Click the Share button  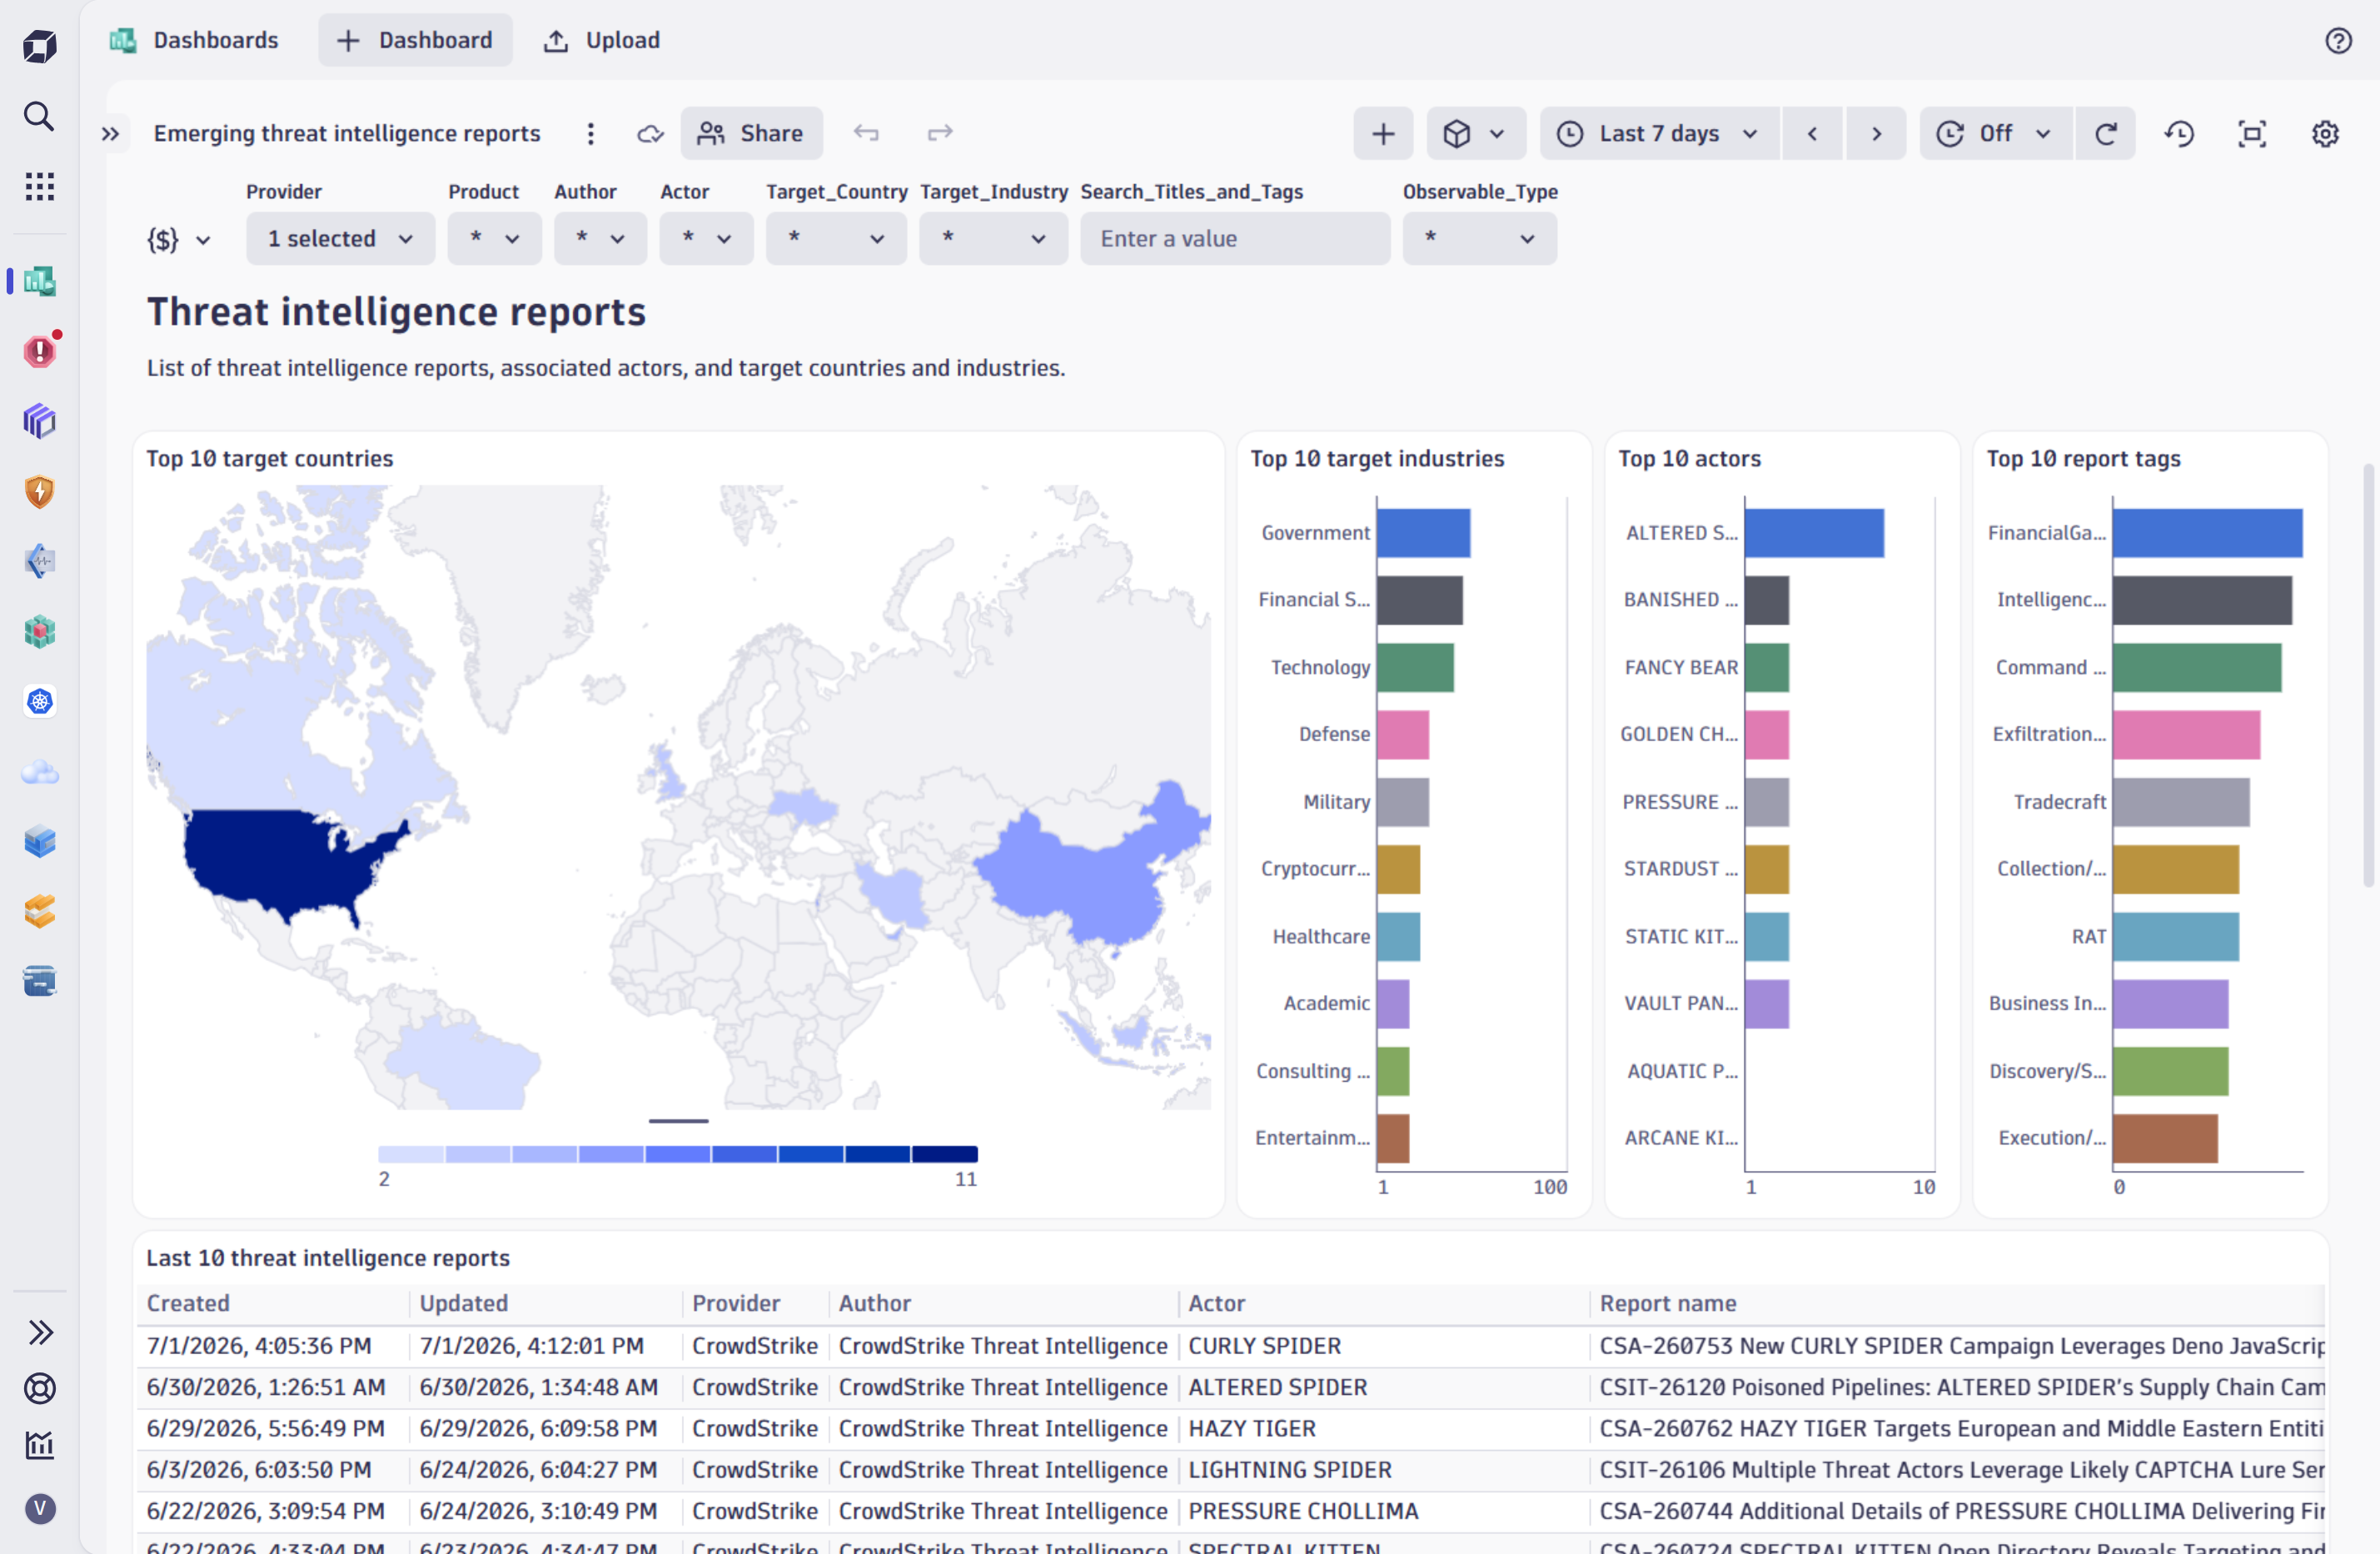[x=752, y=133]
